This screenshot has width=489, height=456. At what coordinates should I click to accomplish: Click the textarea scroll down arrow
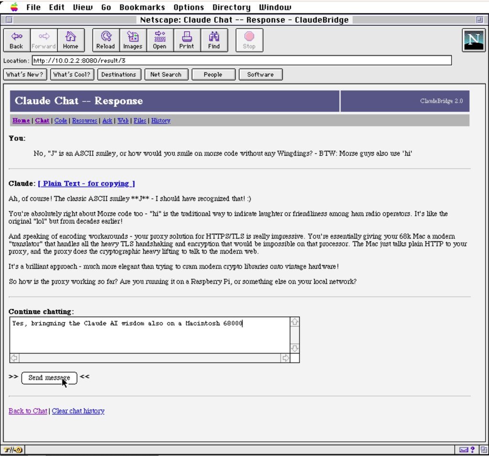point(295,348)
